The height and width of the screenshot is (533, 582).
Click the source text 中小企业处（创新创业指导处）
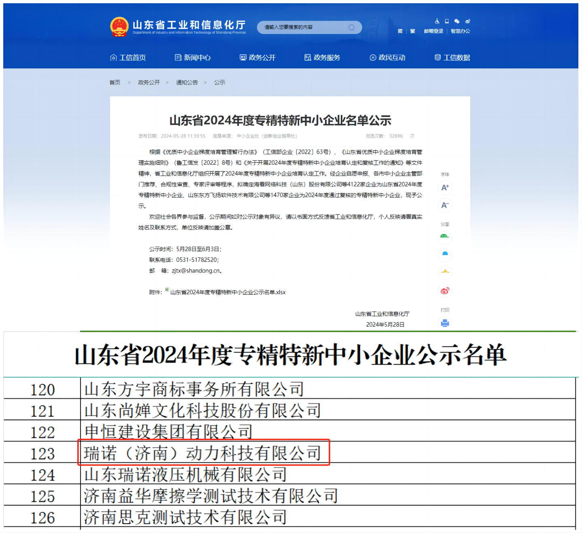tap(267, 136)
